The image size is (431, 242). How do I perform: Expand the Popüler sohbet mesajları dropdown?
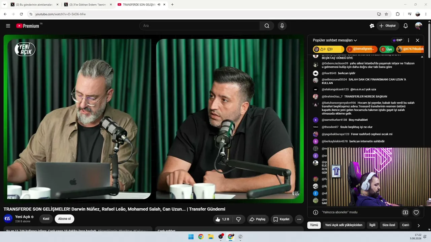(335, 40)
